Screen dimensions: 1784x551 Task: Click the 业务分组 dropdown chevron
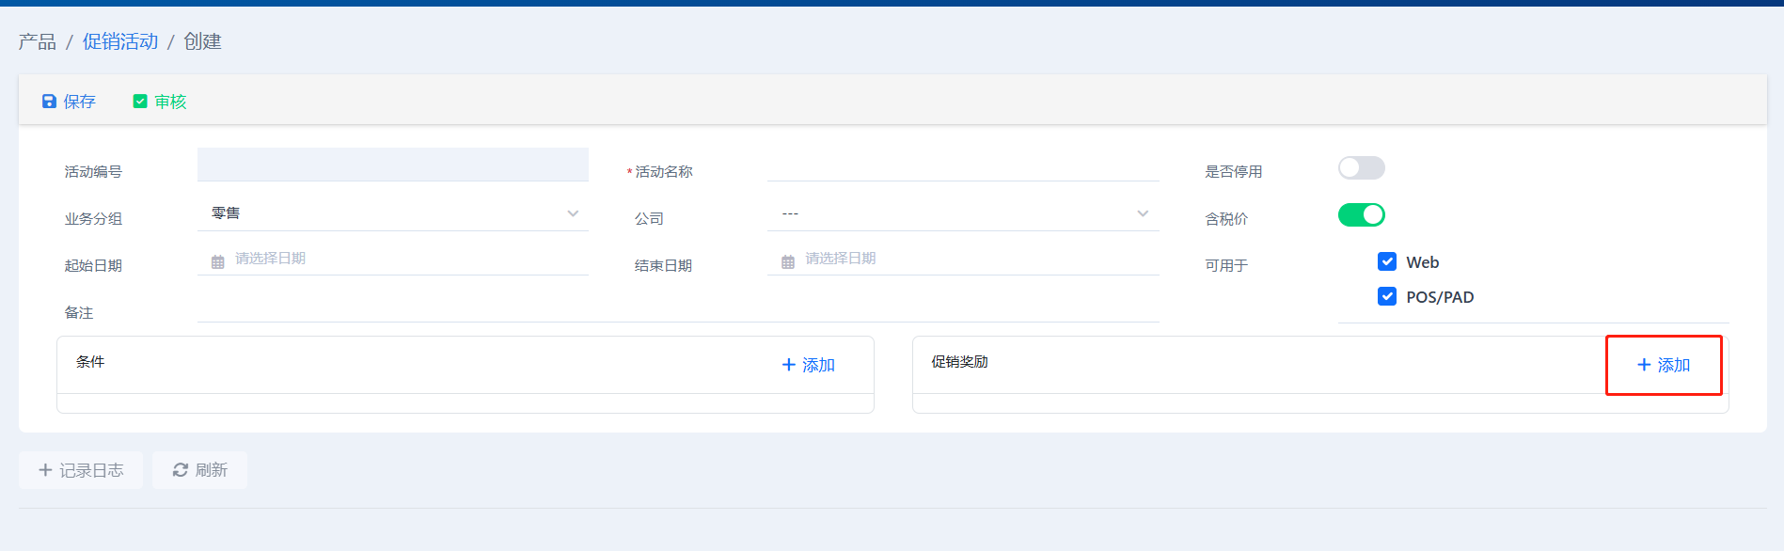pos(573,213)
